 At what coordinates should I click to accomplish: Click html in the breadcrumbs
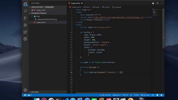(88, 7)
